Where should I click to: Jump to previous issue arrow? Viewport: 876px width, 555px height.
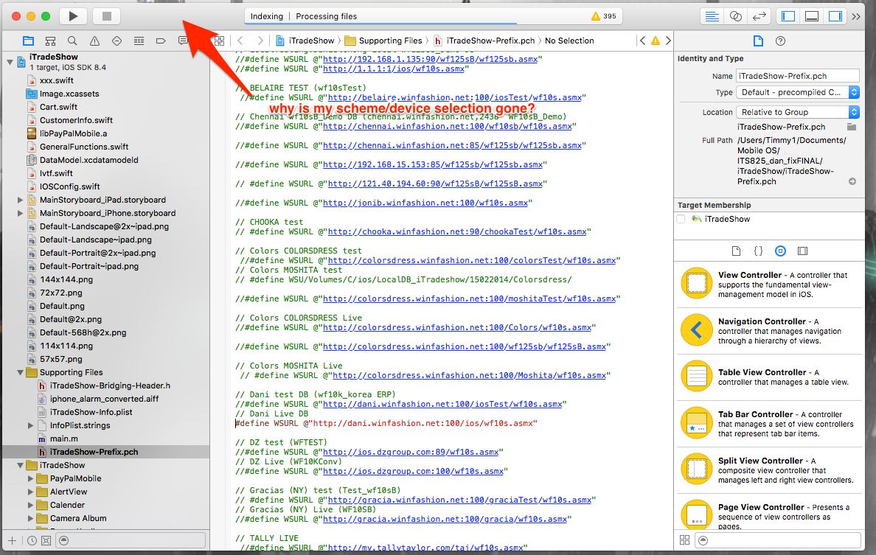[642, 41]
